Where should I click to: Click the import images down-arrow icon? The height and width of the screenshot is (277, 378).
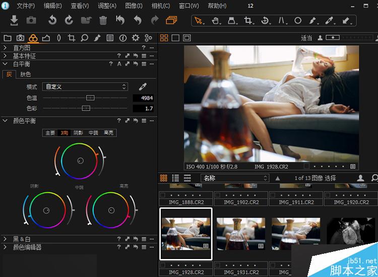coord(14,20)
